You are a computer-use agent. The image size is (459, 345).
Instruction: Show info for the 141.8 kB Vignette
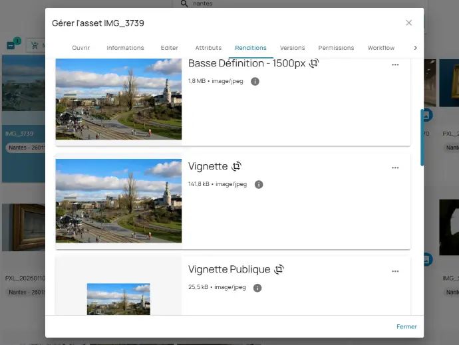point(259,184)
